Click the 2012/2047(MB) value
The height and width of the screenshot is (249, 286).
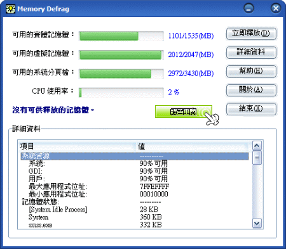tap(191, 54)
